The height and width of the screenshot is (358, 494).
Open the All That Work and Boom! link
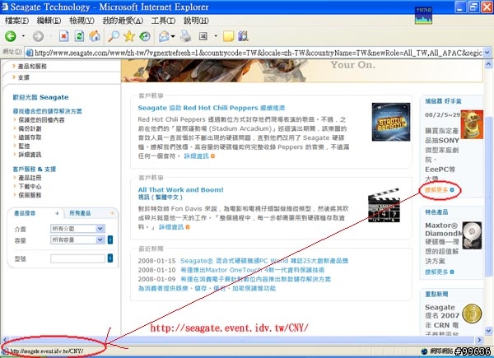pyautogui.click(x=181, y=190)
